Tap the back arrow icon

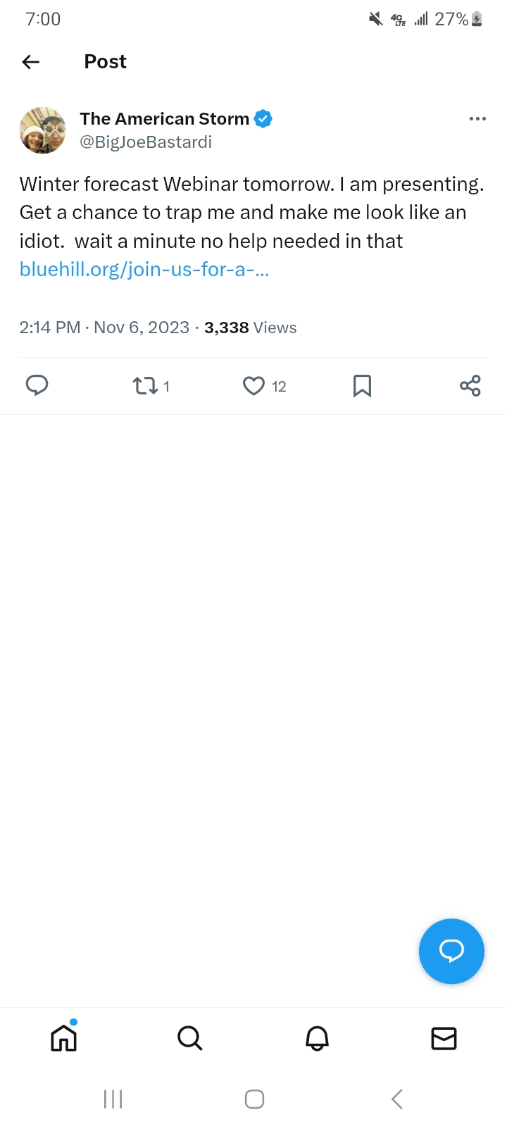pos(31,62)
